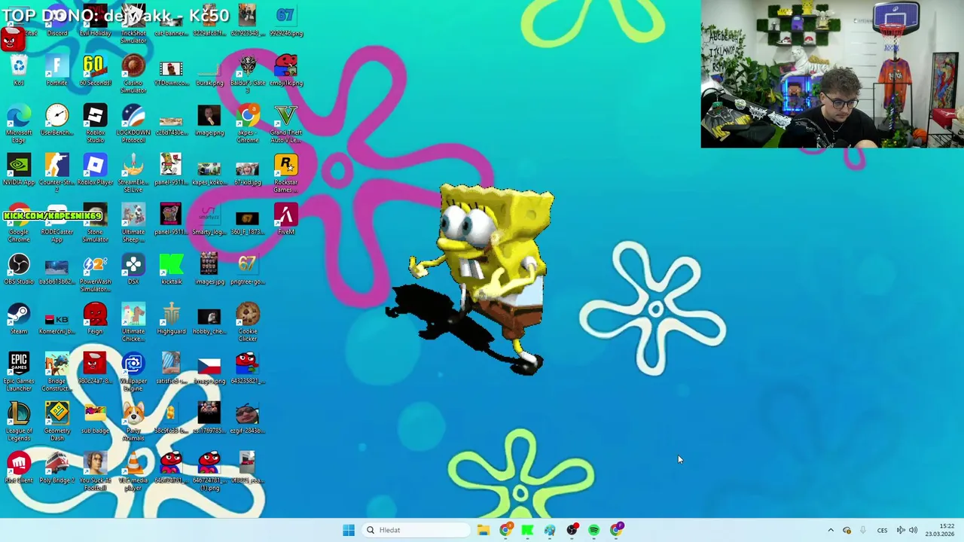Show hidden system tray icons
This screenshot has height=542, width=964.
click(x=831, y=530)
